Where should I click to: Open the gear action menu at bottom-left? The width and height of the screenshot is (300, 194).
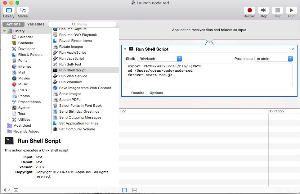tap(7, 190)
